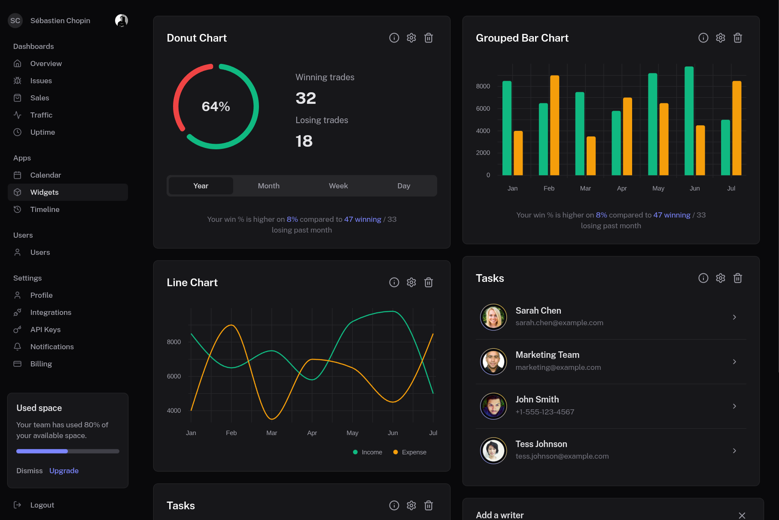Click the user avatar next to Sébastien Chopin
The image size is (779, 520).
pos(122,21)
